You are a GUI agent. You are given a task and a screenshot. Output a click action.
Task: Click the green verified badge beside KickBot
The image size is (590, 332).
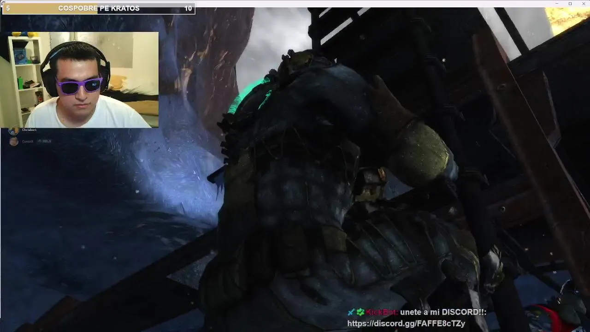(x=360, y=312)
